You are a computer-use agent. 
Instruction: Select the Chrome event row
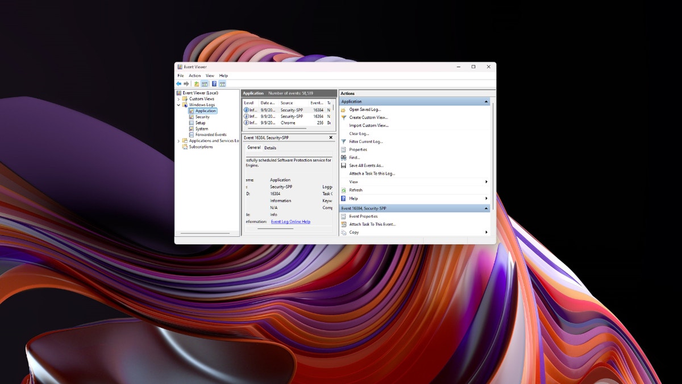288,123
